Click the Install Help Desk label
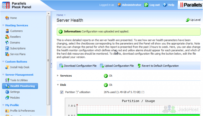Viewport: 203px width, 116px height. [20, 67]
